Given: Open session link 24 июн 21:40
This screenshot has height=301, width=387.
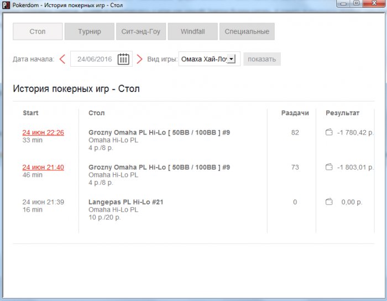Looking at the screenshot, I should coord(43,167).
